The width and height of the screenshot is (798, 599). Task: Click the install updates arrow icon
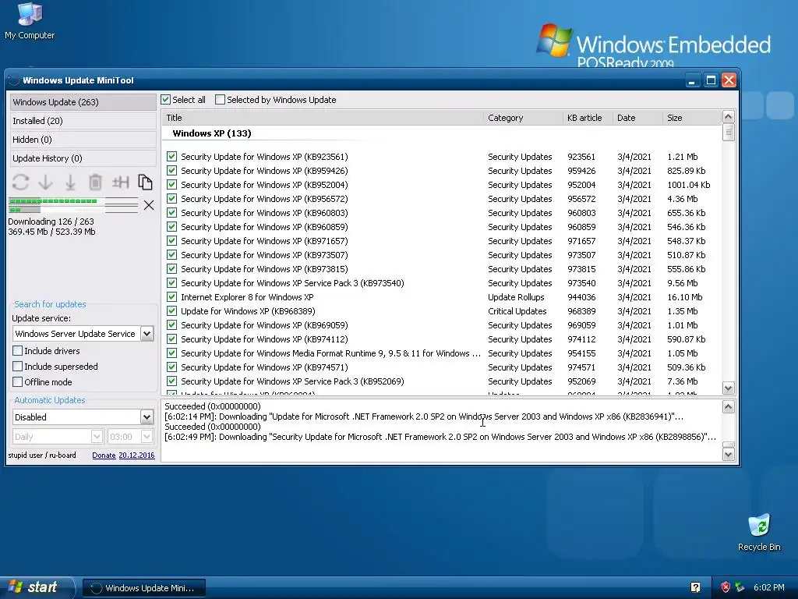click(70, 183)
